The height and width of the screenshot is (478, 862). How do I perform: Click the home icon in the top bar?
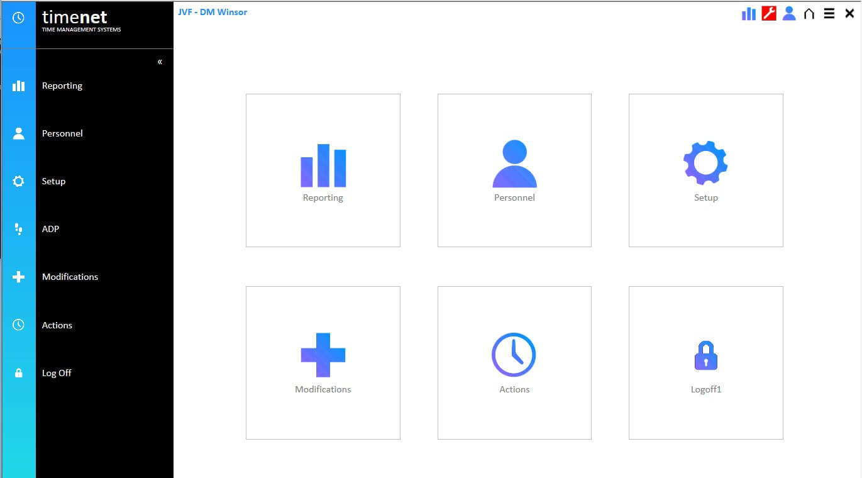pyautogui.click(x=809, y=13)
